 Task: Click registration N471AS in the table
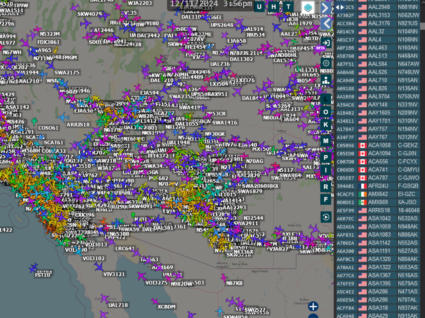tap(408, 291)
